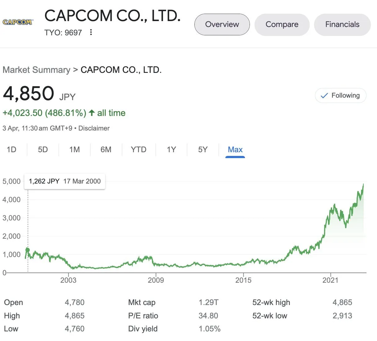This screenshot has width=377, height=341.
Task: Open the Overview section
Action: 222,24
